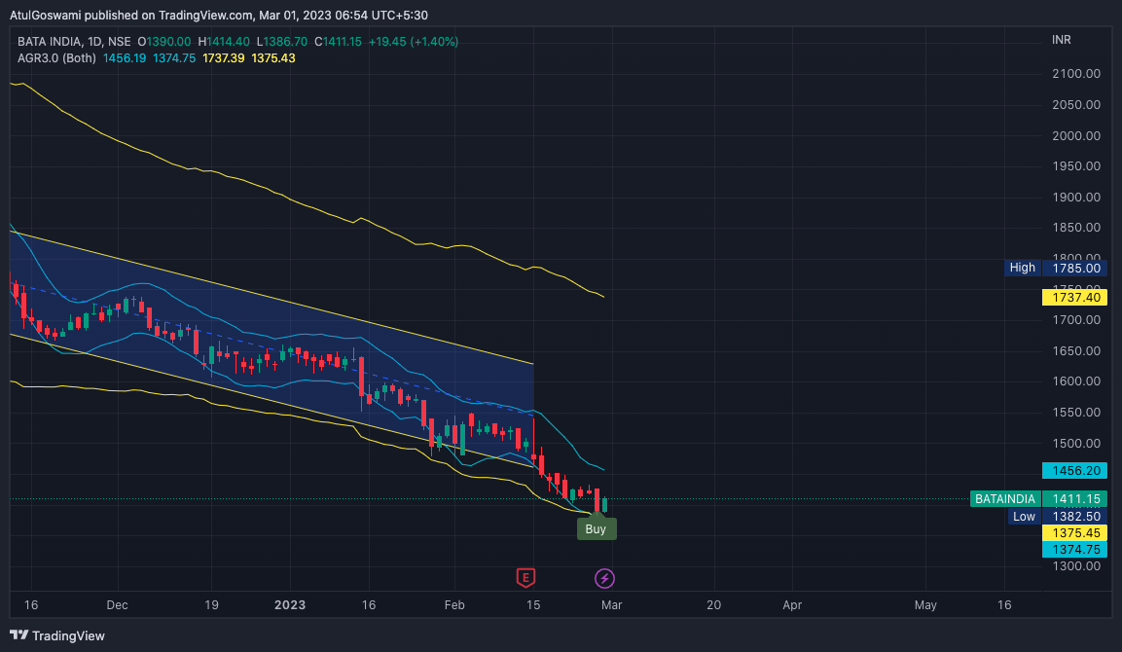
Task: Click the green Buy signal label
Action: [x=597, y=529]
